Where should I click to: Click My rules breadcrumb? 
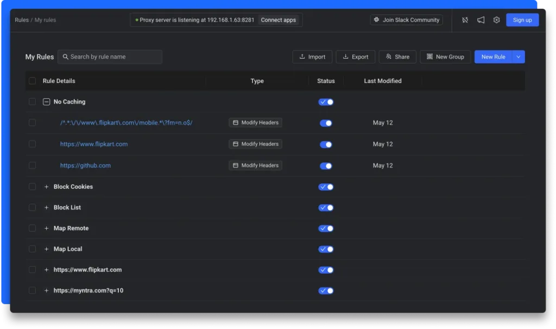click(45, 20)
